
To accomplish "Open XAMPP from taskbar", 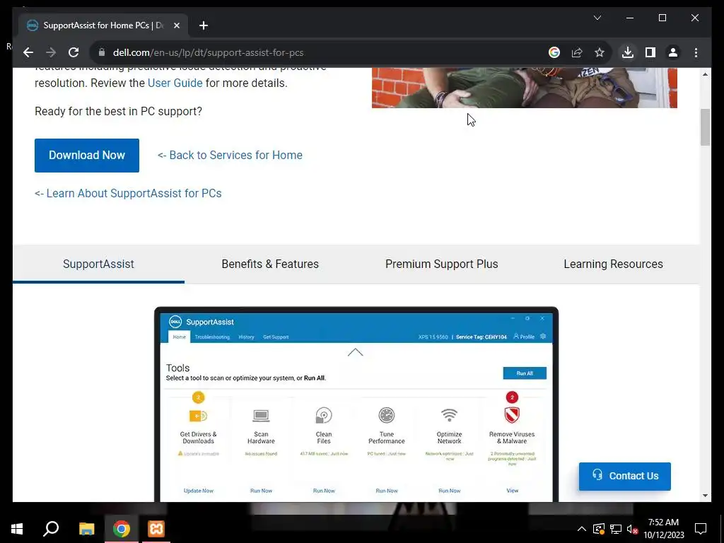I will [156, 529].
